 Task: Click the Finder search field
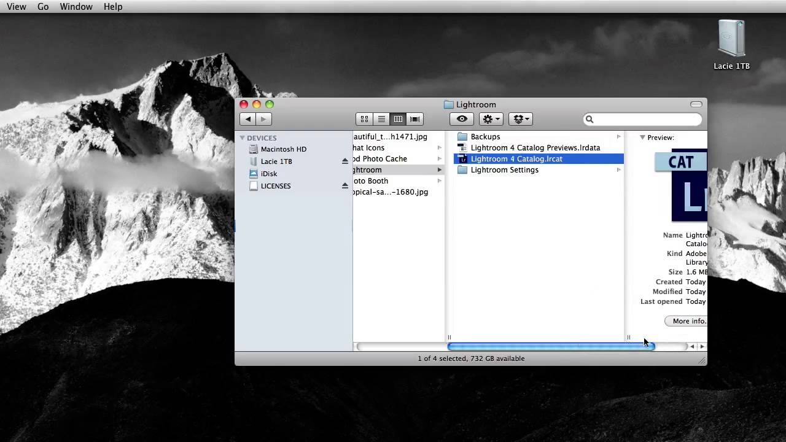pos(642,119)
